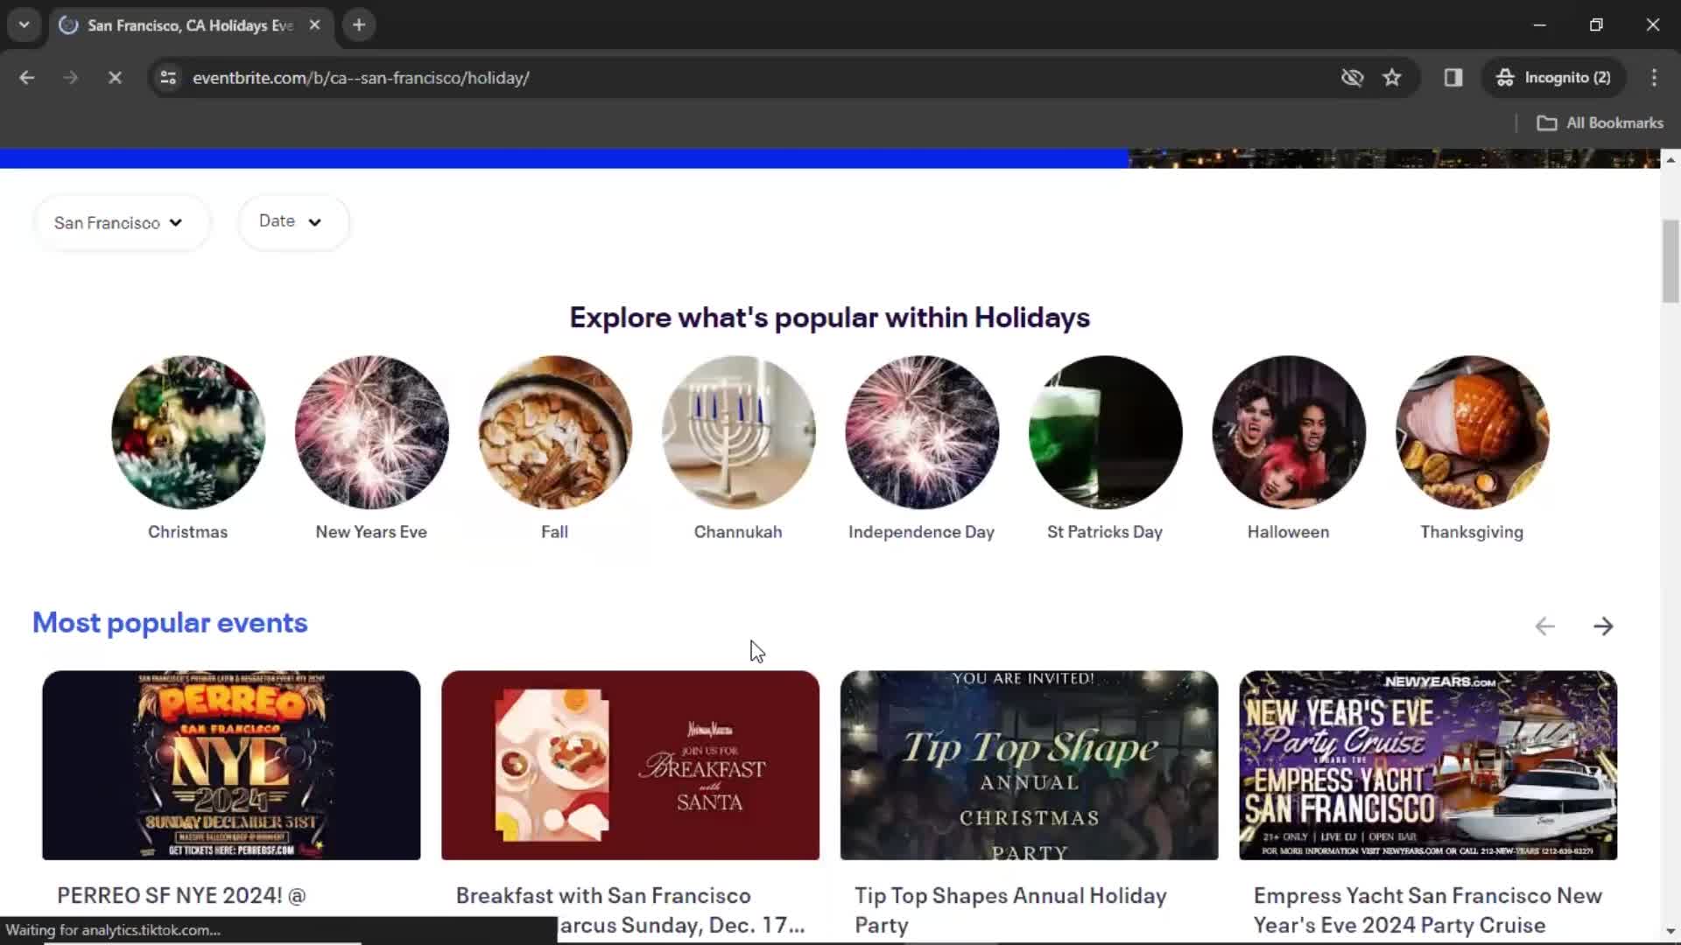Select the Fall pie category image

click(555, 432)
